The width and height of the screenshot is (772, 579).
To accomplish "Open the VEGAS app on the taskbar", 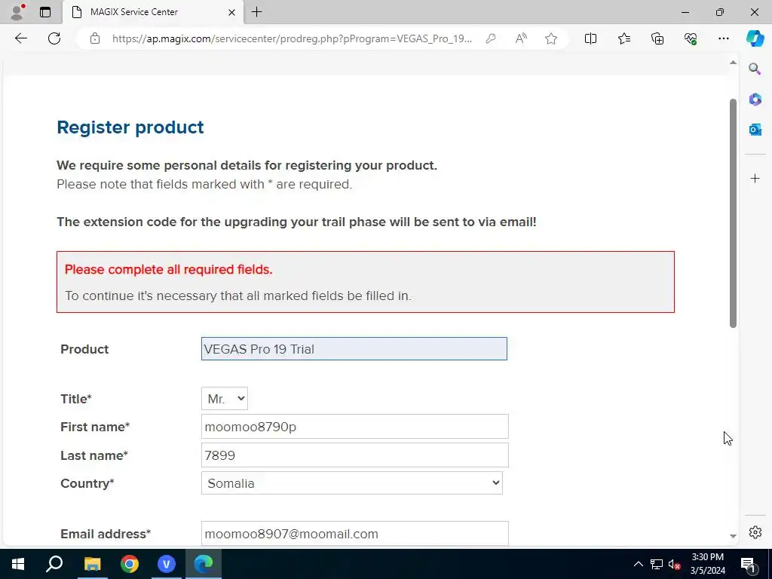I will click(x=167, y=564).
